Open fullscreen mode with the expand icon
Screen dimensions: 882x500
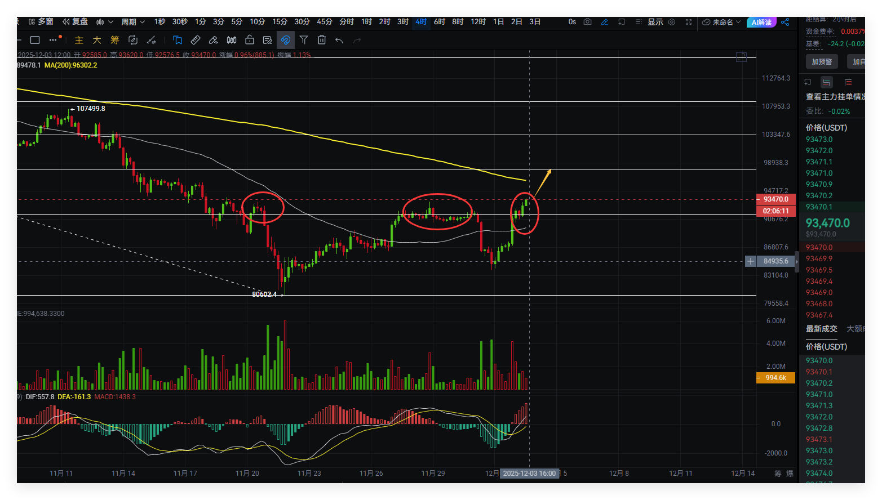coord(689,22)
